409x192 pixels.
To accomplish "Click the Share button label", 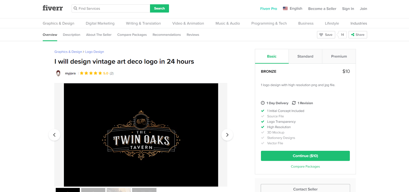I will pos(360,35).
